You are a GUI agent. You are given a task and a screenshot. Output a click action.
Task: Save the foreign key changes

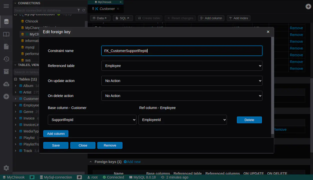(56, 145)
